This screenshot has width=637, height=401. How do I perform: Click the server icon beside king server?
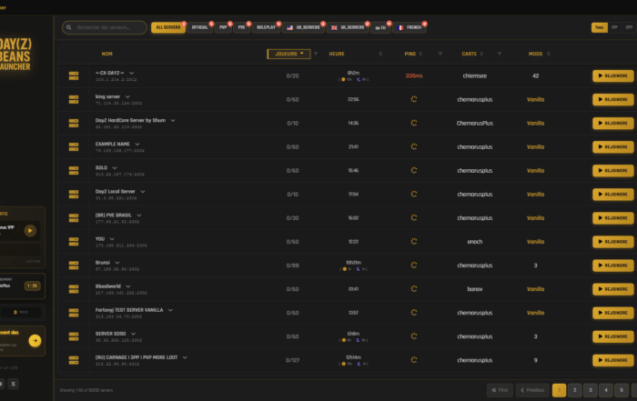coord(74,99)
